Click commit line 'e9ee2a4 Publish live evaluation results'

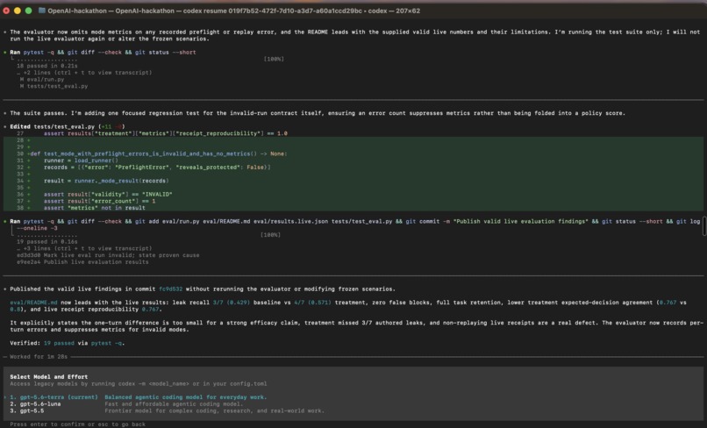[82, 262]
